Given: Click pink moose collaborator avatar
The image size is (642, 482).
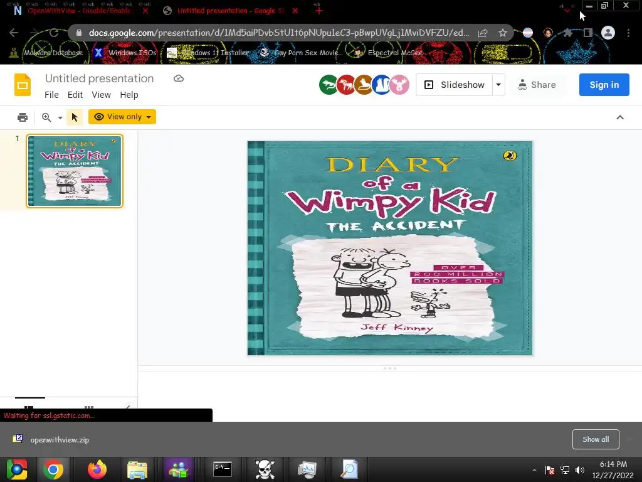Looking at the screenshot, I should tap(399, 85).
